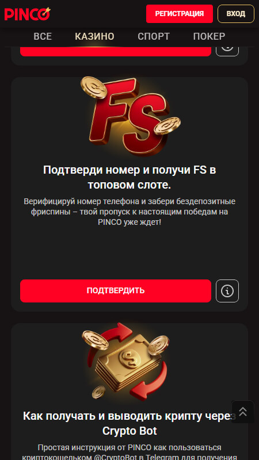Click the PINCO logo
Screen dimensions: 259x460
coord(27,14)
